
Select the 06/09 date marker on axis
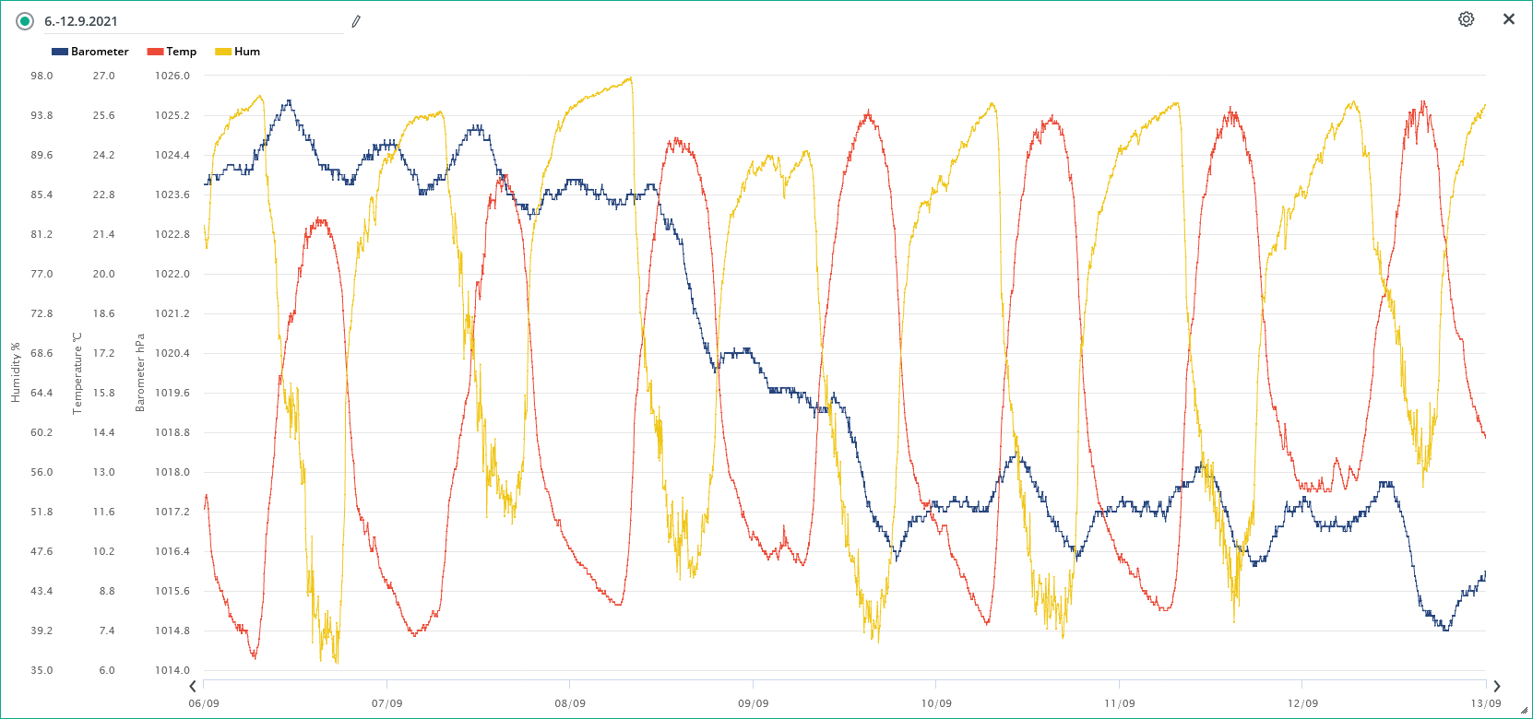click(204, 703)
